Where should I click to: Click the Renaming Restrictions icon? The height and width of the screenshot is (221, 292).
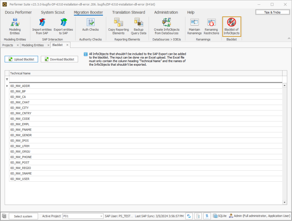211,26
